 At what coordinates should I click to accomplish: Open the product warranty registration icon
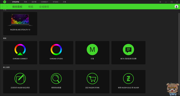tap(20, 79)
